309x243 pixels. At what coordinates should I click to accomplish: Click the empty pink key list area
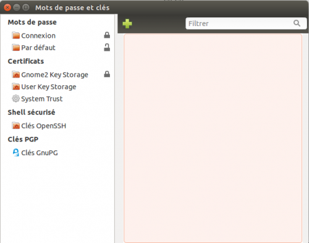click(x=213, y=139)
